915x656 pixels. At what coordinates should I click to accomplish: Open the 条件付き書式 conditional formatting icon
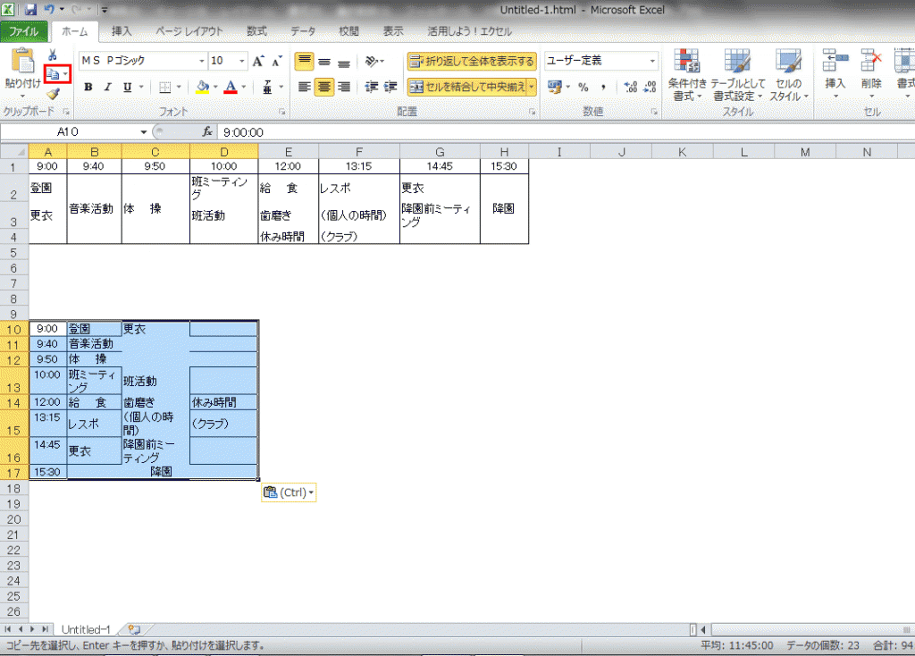[687, 75]
